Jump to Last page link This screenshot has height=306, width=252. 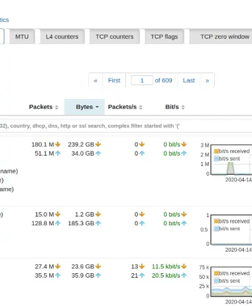[x=189, y=80]
